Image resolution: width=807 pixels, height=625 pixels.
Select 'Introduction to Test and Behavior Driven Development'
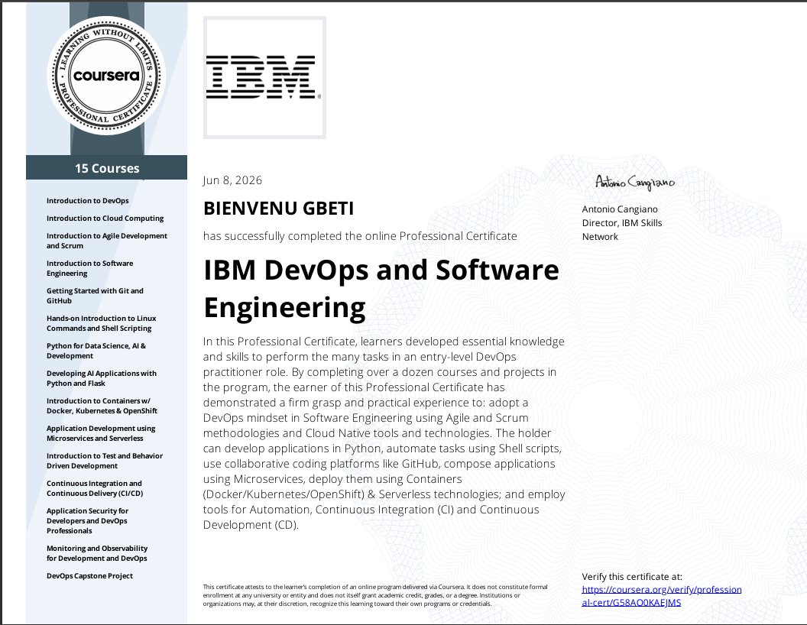(105, 461)
